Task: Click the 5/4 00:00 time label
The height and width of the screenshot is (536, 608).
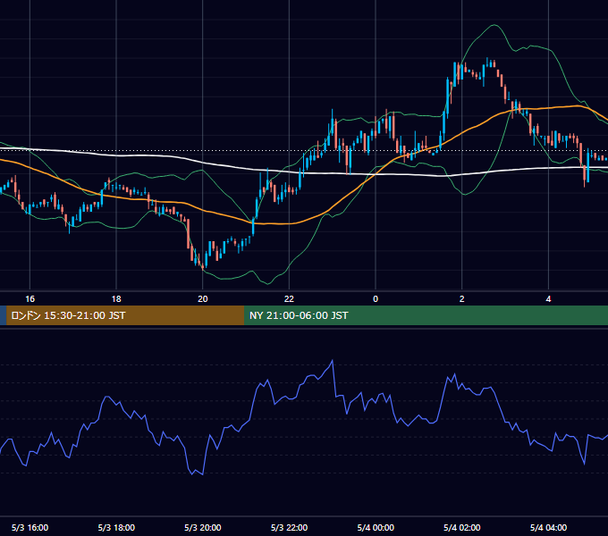Action: 376,528
